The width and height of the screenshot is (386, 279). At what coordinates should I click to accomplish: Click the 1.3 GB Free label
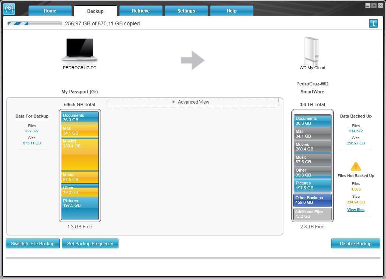coord(79,226)
